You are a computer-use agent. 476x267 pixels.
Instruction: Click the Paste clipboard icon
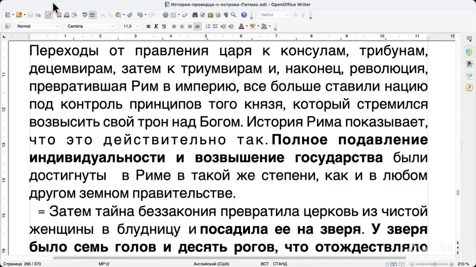(118, 15)
